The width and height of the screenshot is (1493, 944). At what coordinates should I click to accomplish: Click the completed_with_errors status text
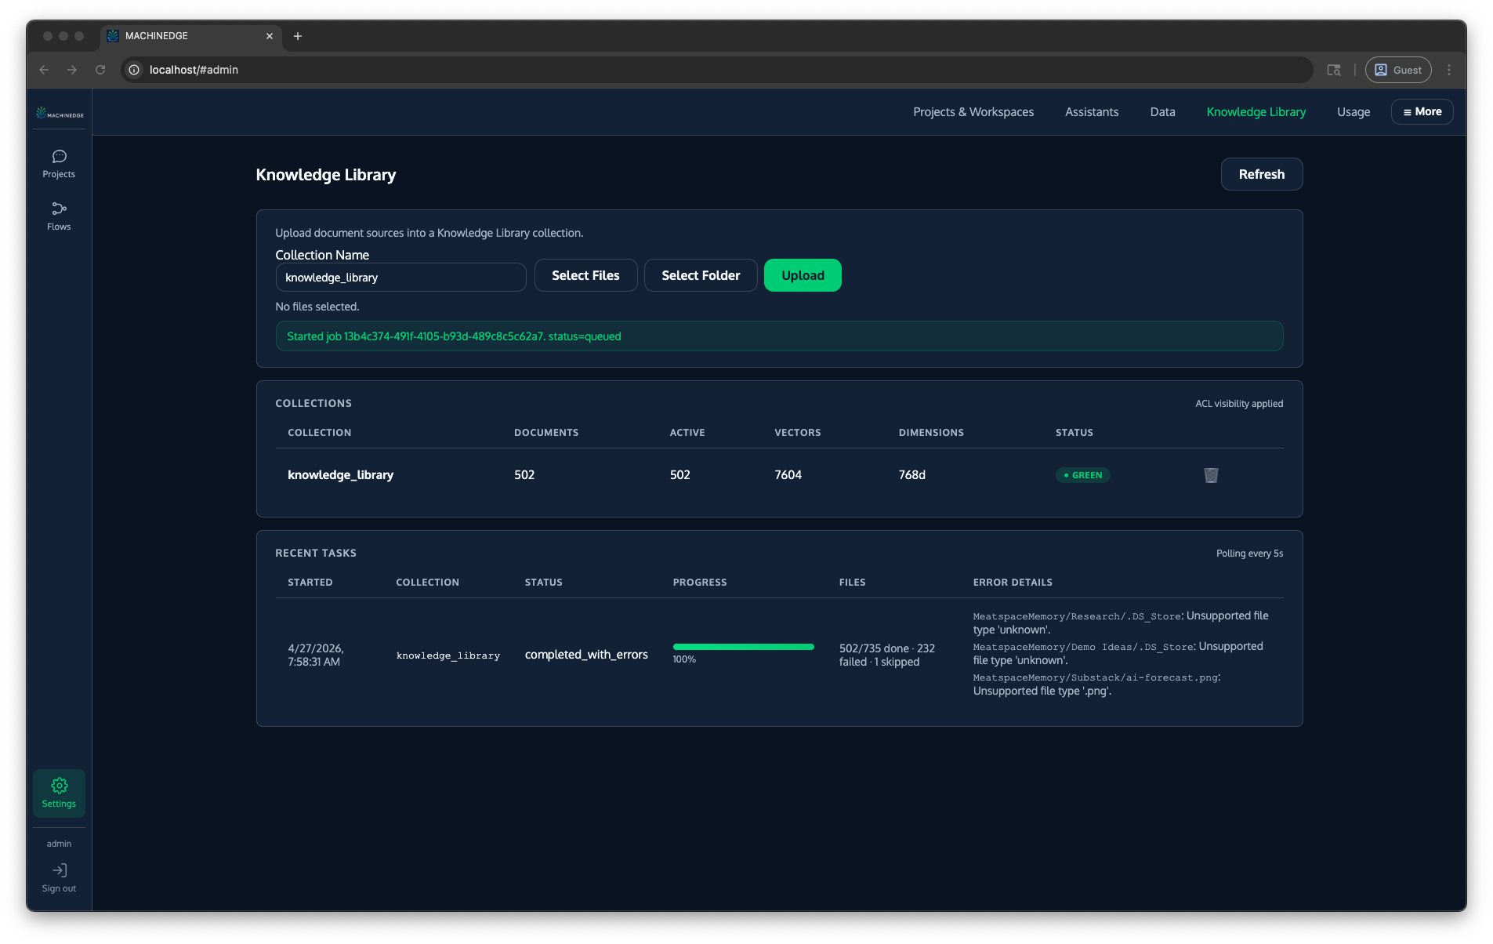click(x=586, y=655)
